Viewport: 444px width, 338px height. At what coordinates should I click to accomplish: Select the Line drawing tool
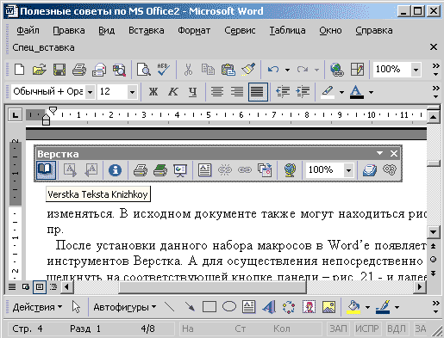(170, 307)
